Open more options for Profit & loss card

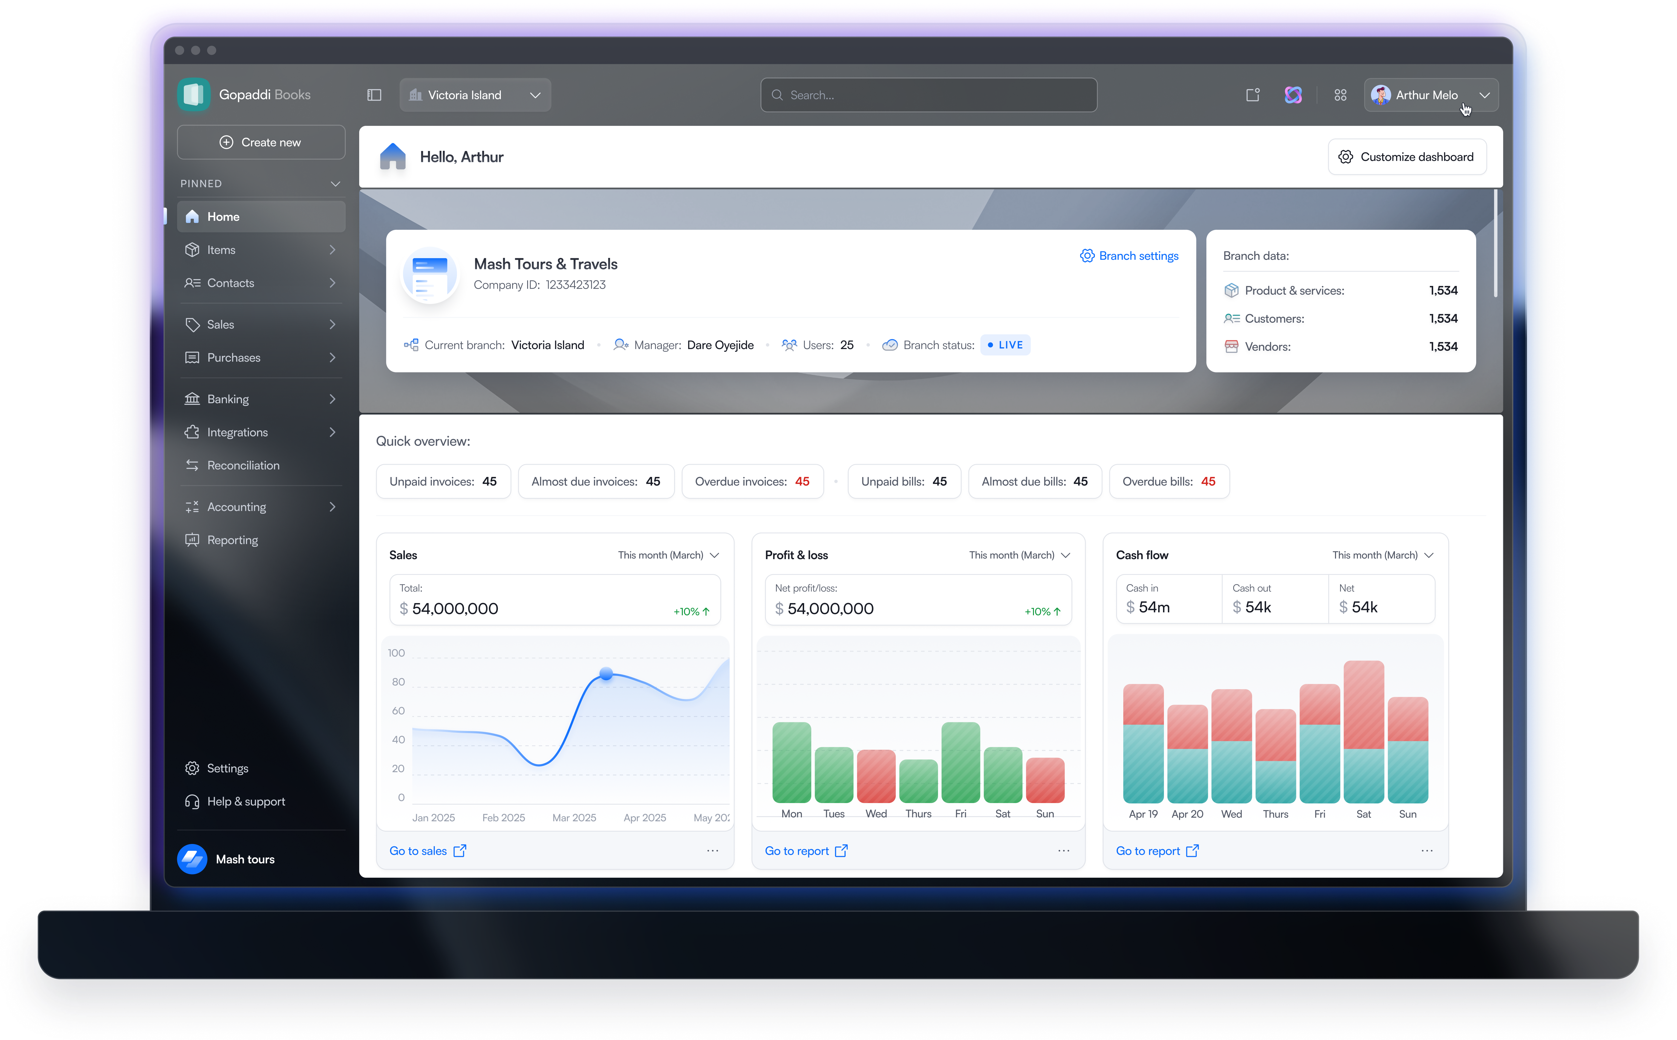click(1064, 851)
